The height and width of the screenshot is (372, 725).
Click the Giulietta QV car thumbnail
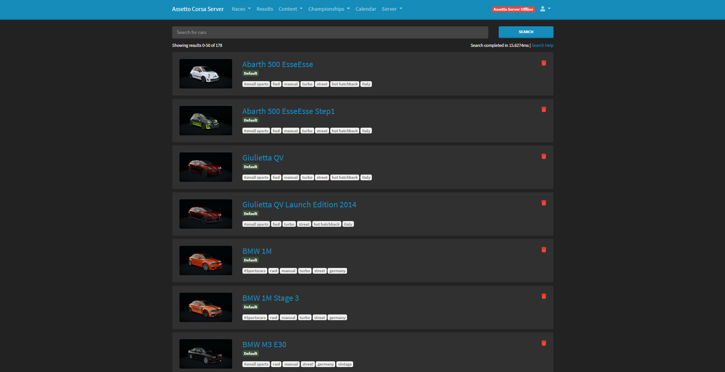click(206, 167)
